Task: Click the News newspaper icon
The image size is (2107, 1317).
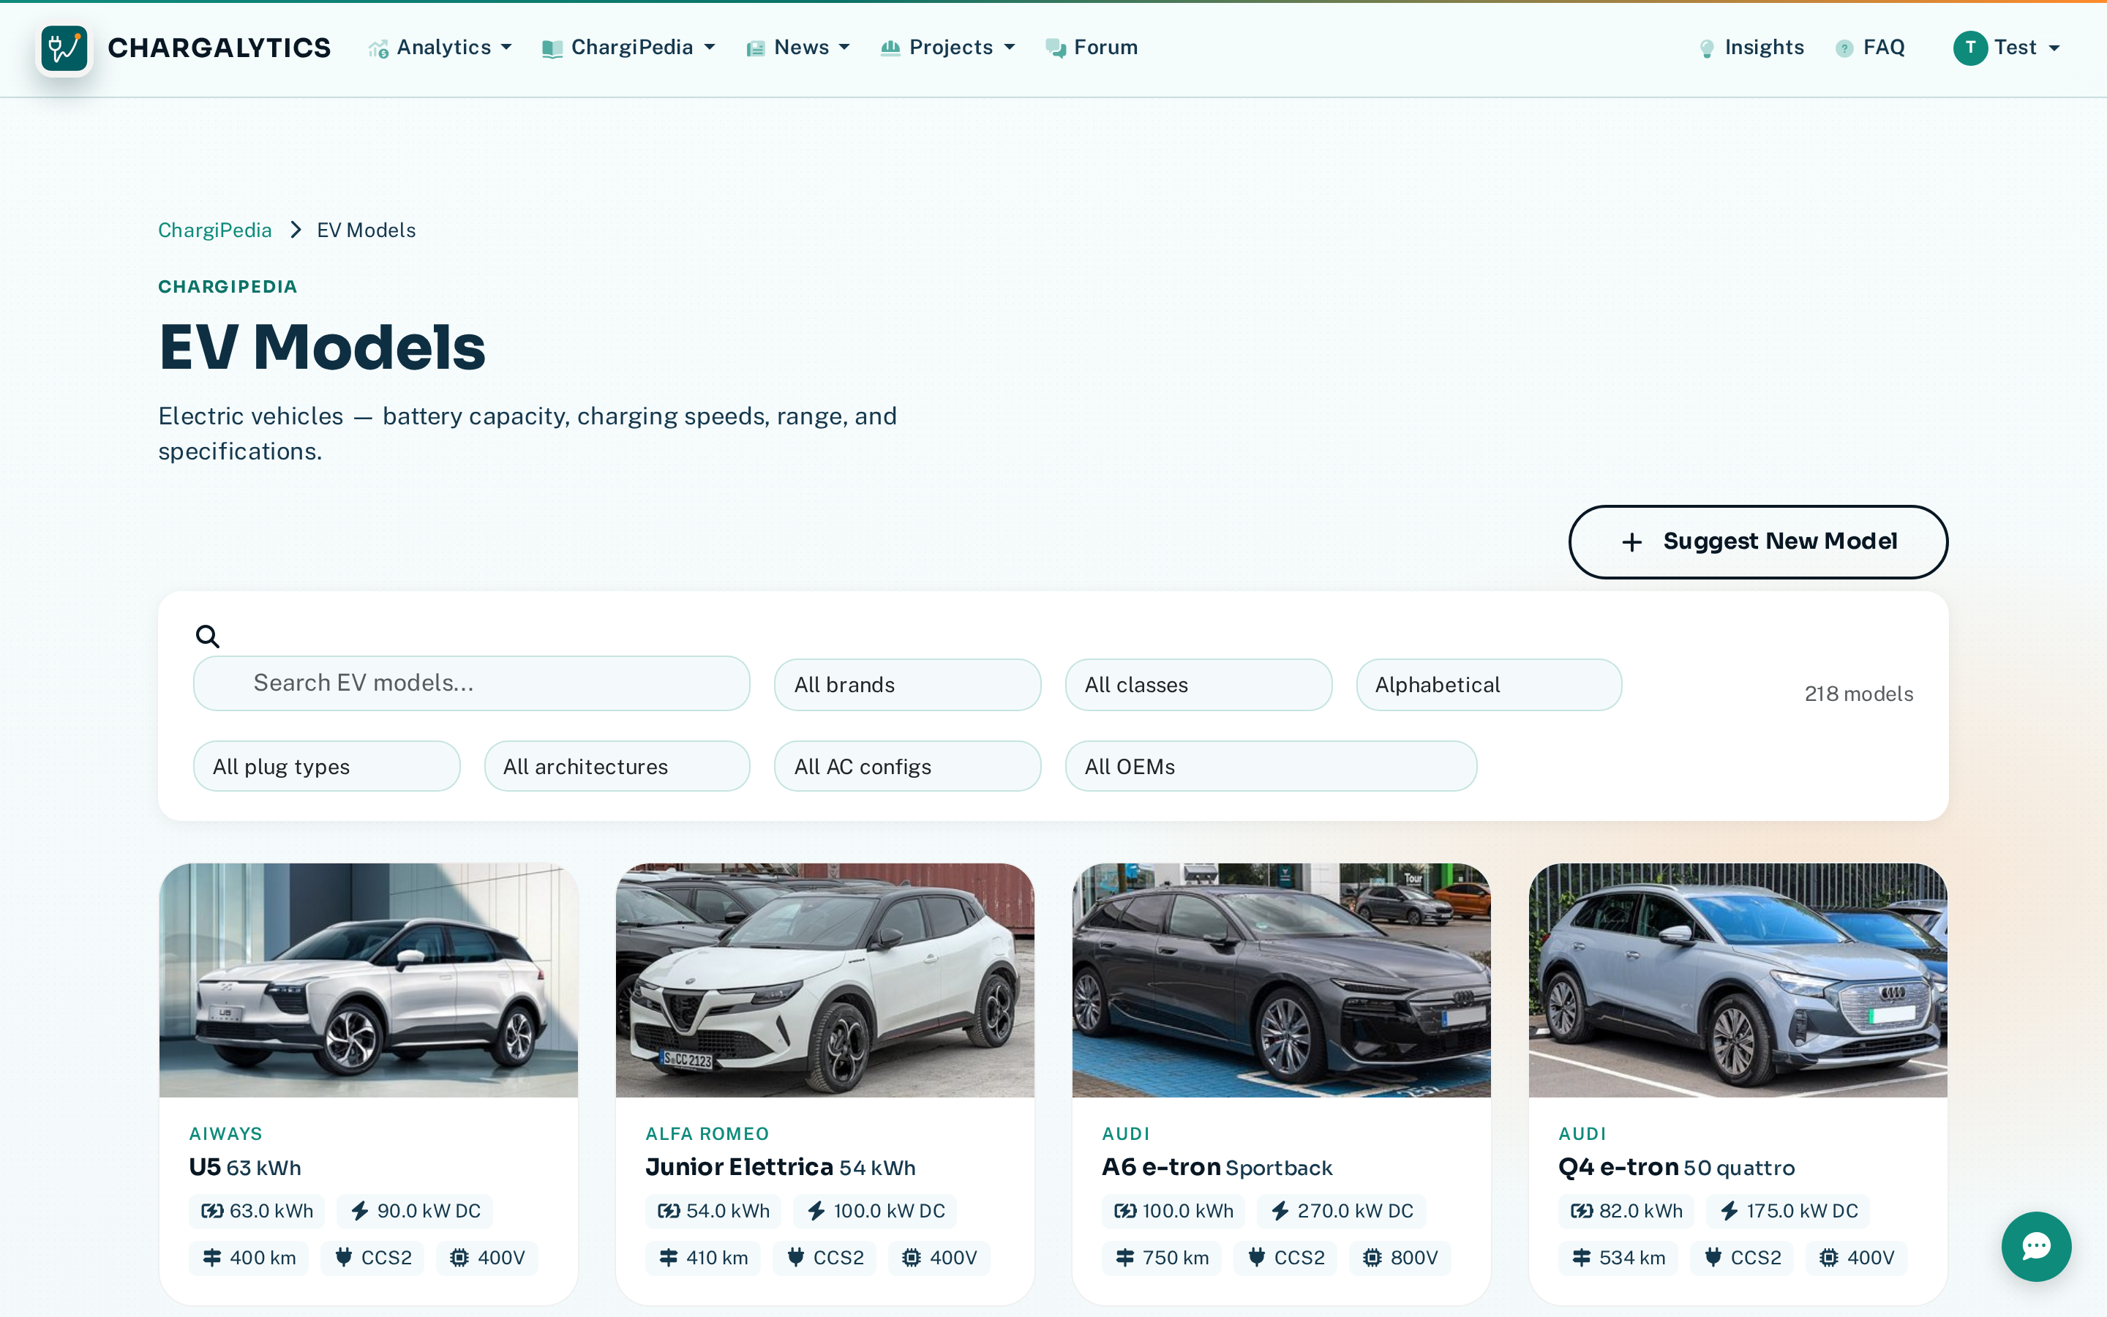Action: (x=755, y=49)
